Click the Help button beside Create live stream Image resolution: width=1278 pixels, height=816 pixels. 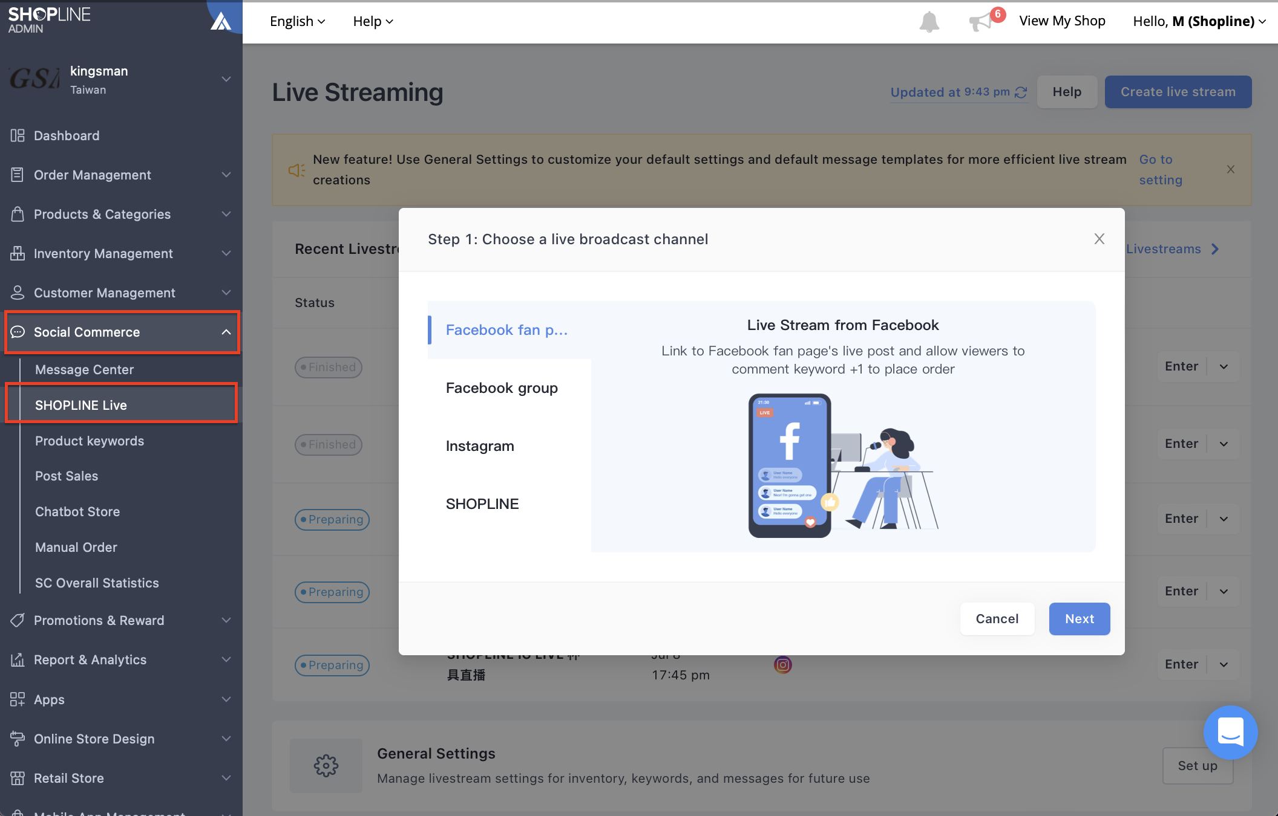[x=1067, y=92]
